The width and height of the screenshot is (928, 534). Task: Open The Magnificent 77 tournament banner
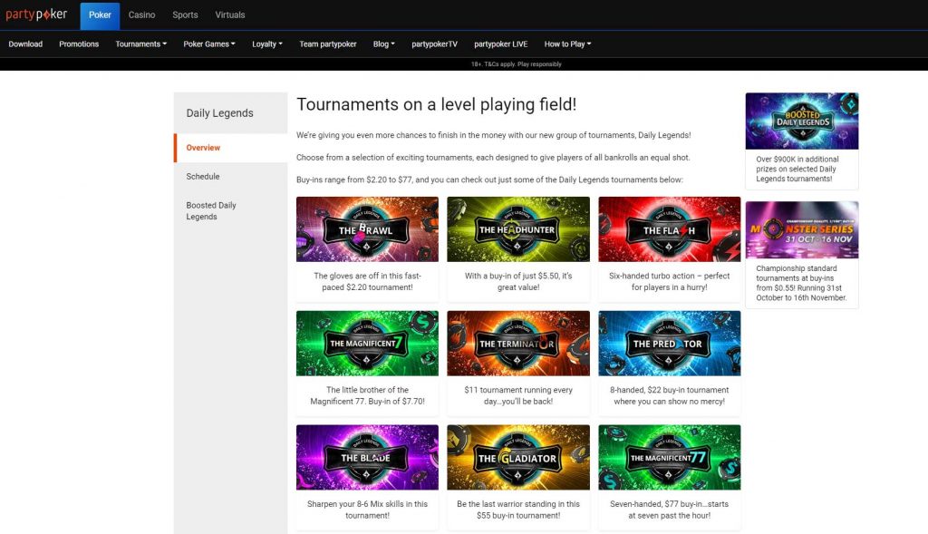point(670,457)
